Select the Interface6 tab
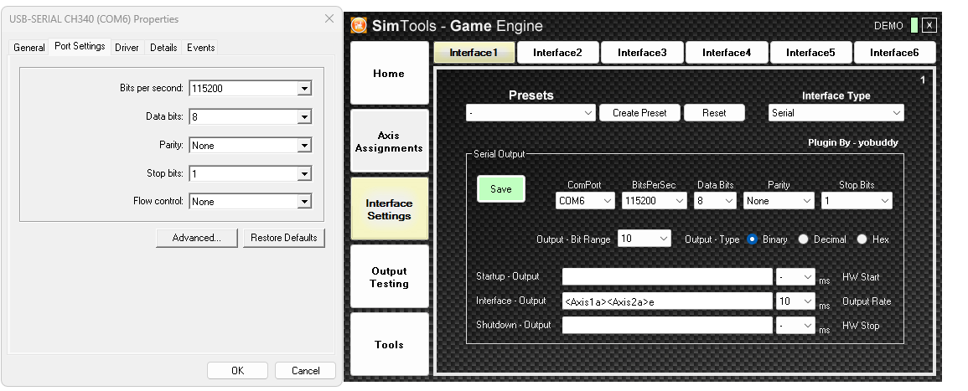The width and height of the screenshot is (968, 391). (894, 53)
